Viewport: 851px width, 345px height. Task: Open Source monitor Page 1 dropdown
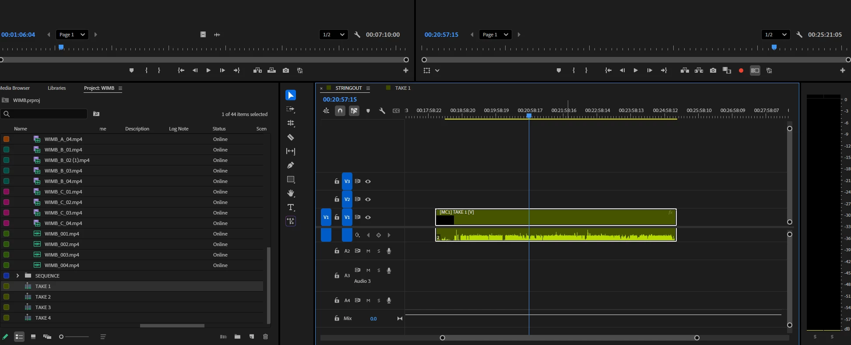coord(72,35)
